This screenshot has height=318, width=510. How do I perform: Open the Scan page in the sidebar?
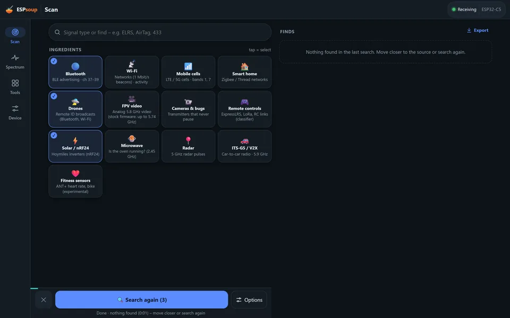click(15, 36)
